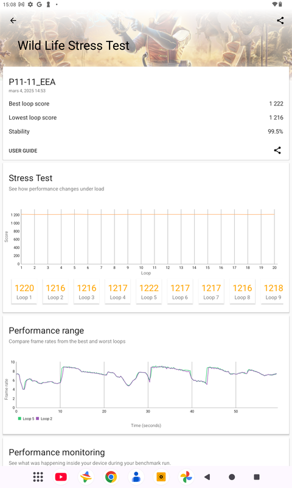
Task: Launch Chrome from the taskbar
Action: point(111,477)
